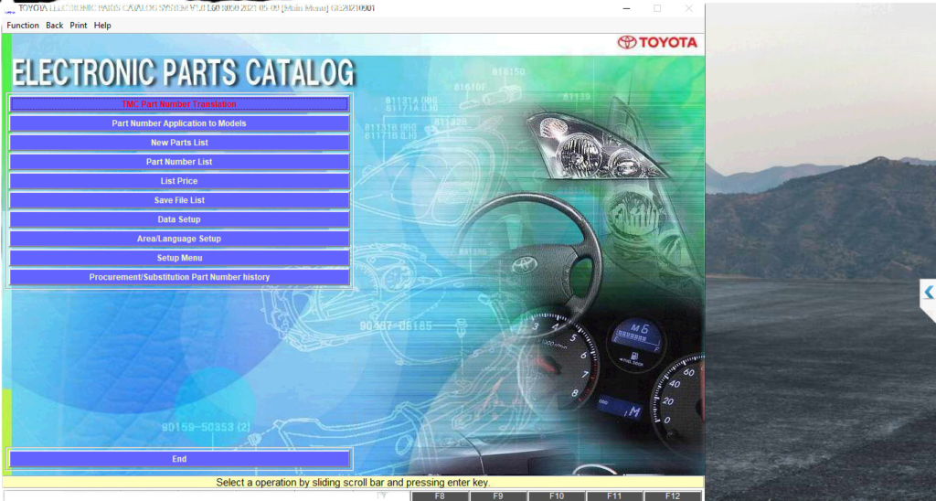Go to Data Setup

tap(179, 219)
